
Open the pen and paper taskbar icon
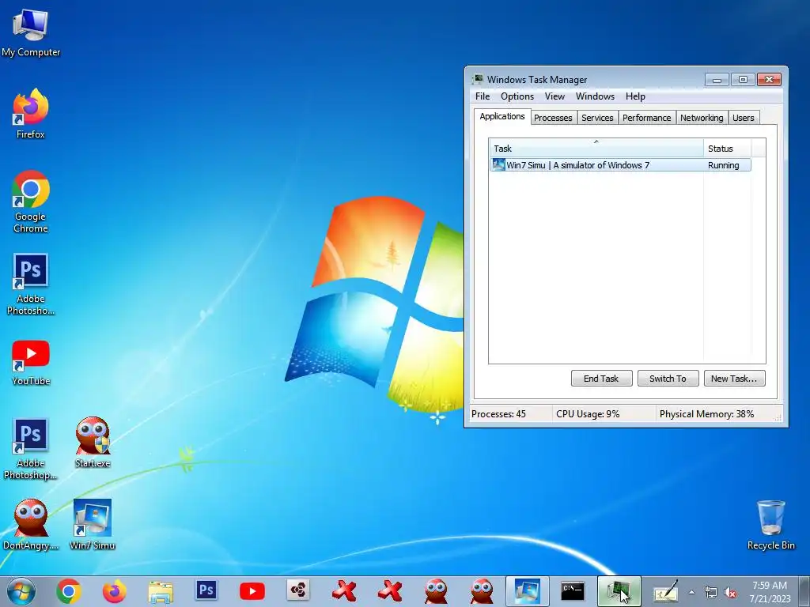pyautogui.click(x=665, y=591)
